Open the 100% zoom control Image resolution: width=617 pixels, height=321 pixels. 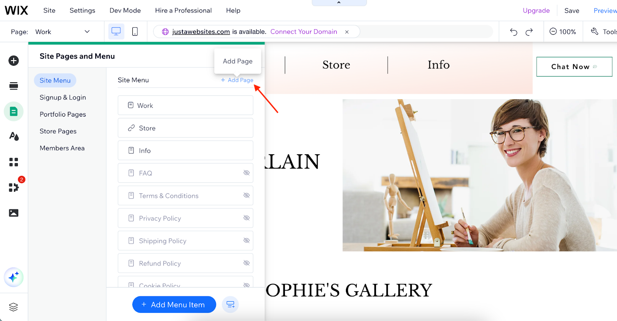[x=563, y=32]
